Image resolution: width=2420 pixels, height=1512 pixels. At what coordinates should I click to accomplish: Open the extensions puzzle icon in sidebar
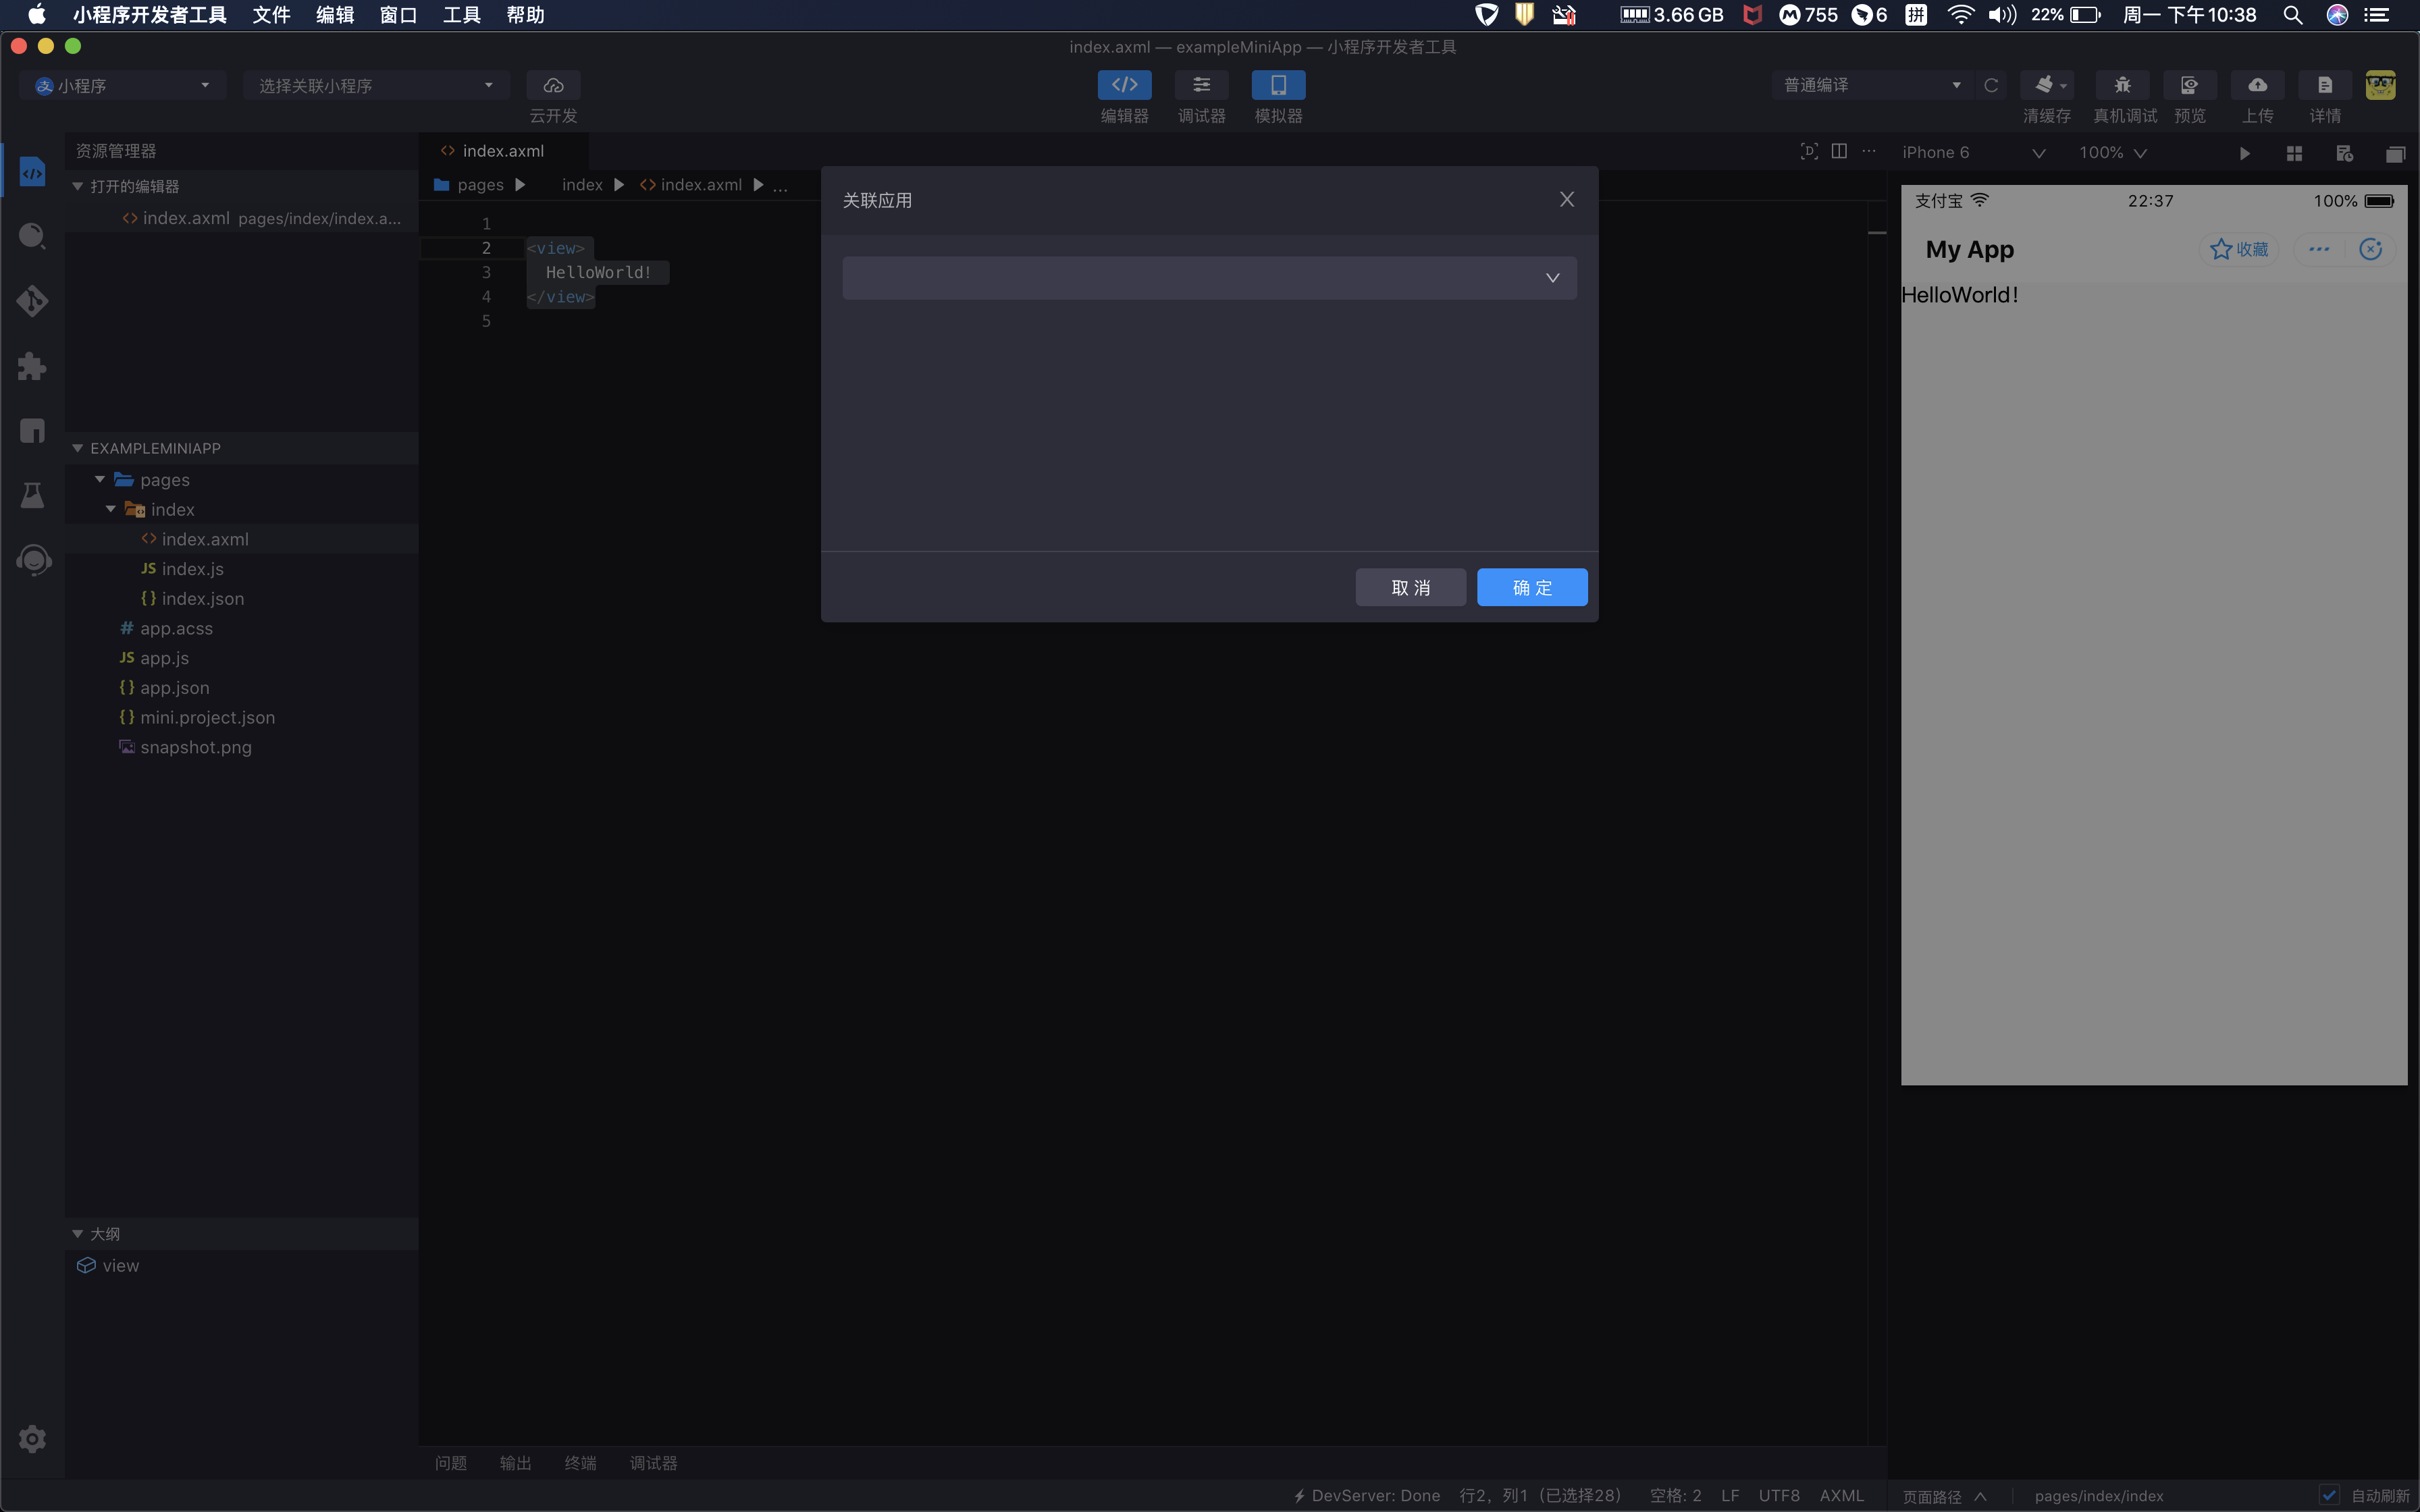pyautogui.click(x=32, y=366)
